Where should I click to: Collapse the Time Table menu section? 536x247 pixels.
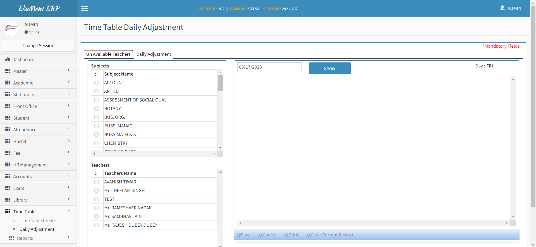click(x=69, y=211)
